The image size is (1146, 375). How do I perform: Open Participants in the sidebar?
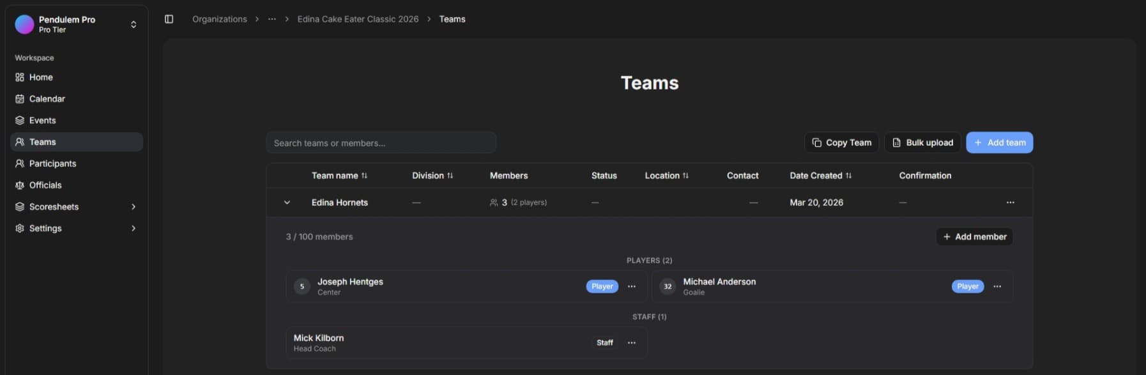(x=77, y=164)
